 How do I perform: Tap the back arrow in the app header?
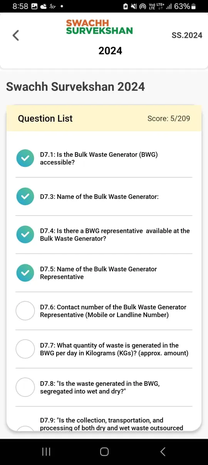tap(15, 35)
